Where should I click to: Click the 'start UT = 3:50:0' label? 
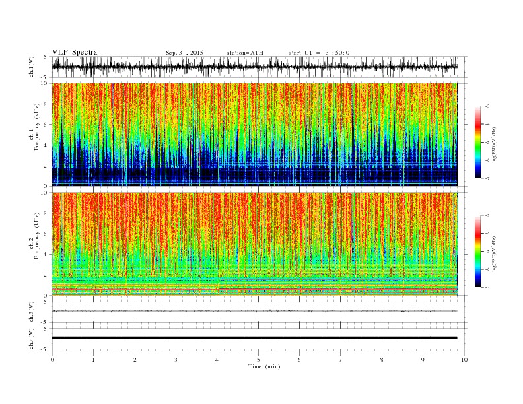[319, 53]
